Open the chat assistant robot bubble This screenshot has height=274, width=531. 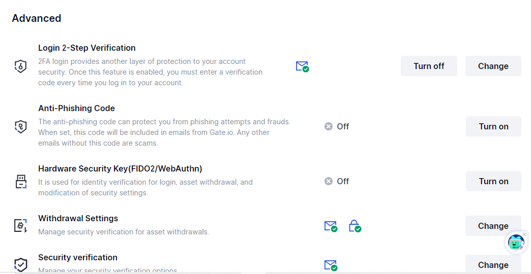click(516, 243)
